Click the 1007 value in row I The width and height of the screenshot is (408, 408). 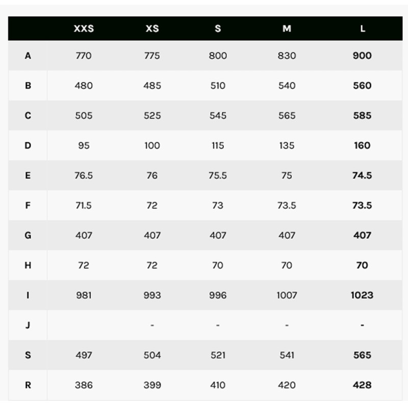coord(287,295)
